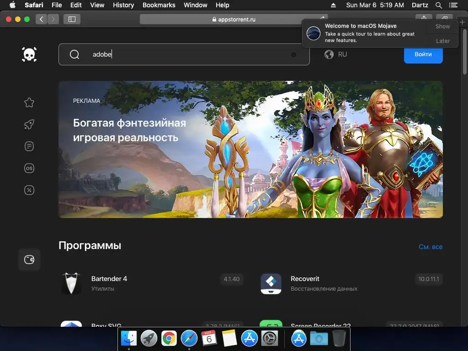Open the RU language selector

point(342,54)
